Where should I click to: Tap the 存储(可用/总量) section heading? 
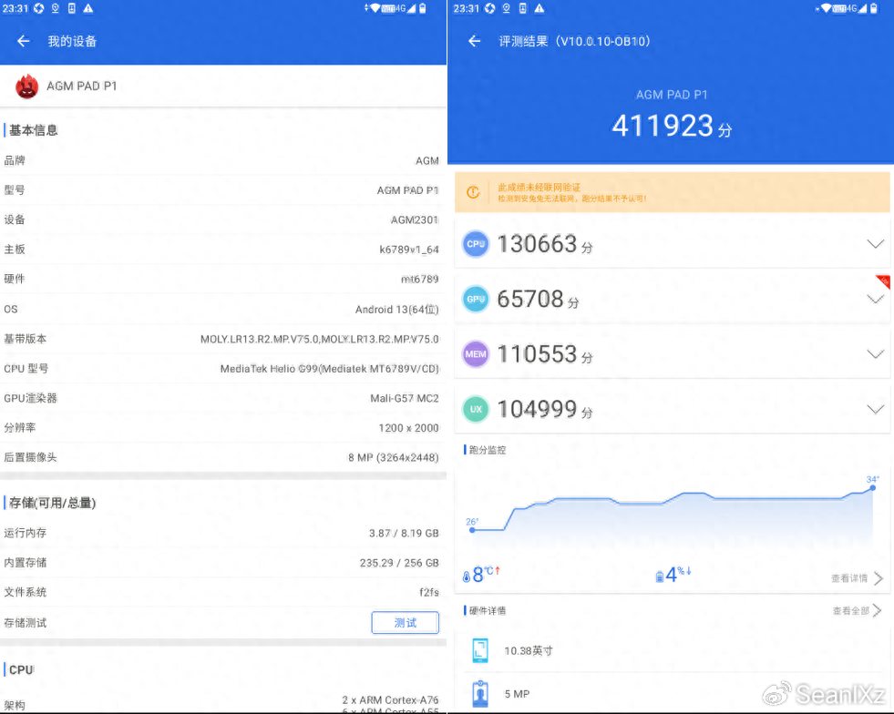click(53, 503)
